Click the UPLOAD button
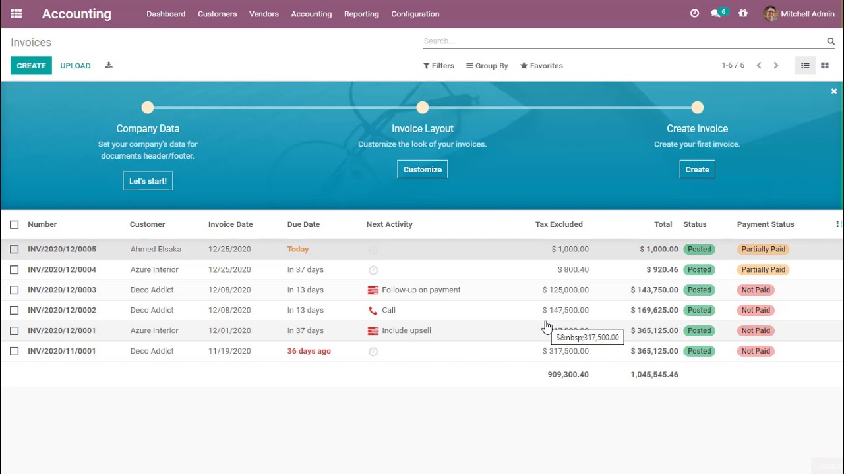 pyautogui.click(x=75, y=65)
